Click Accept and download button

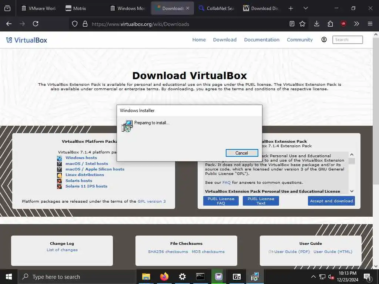tap(331, 201)
